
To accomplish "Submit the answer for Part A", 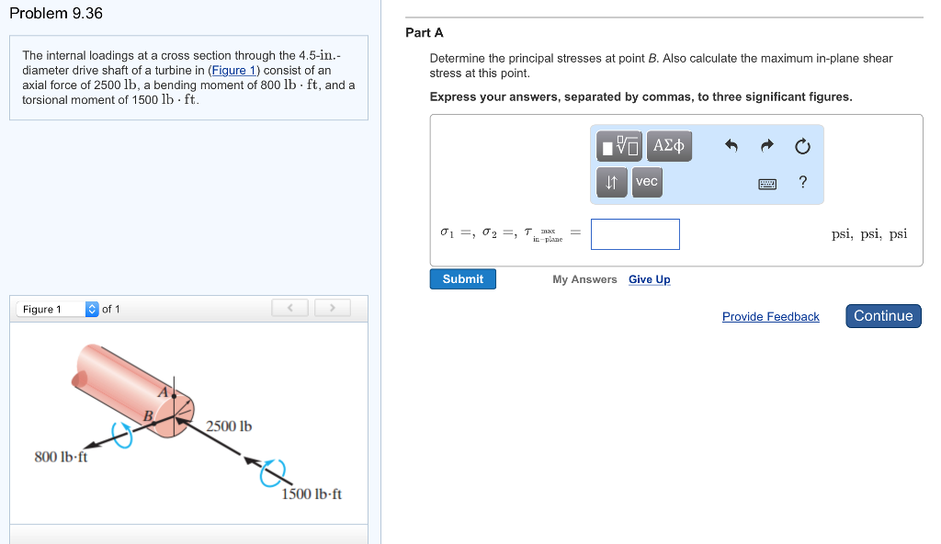I will coord(462,278).
